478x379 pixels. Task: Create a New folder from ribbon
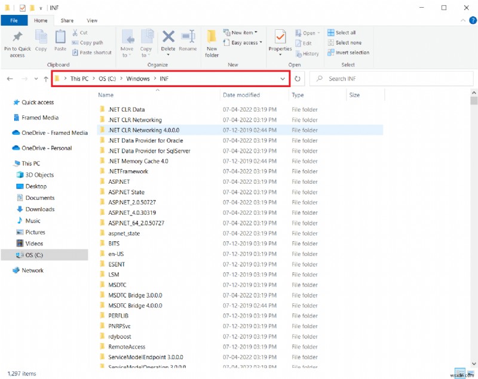click(212, 43)
